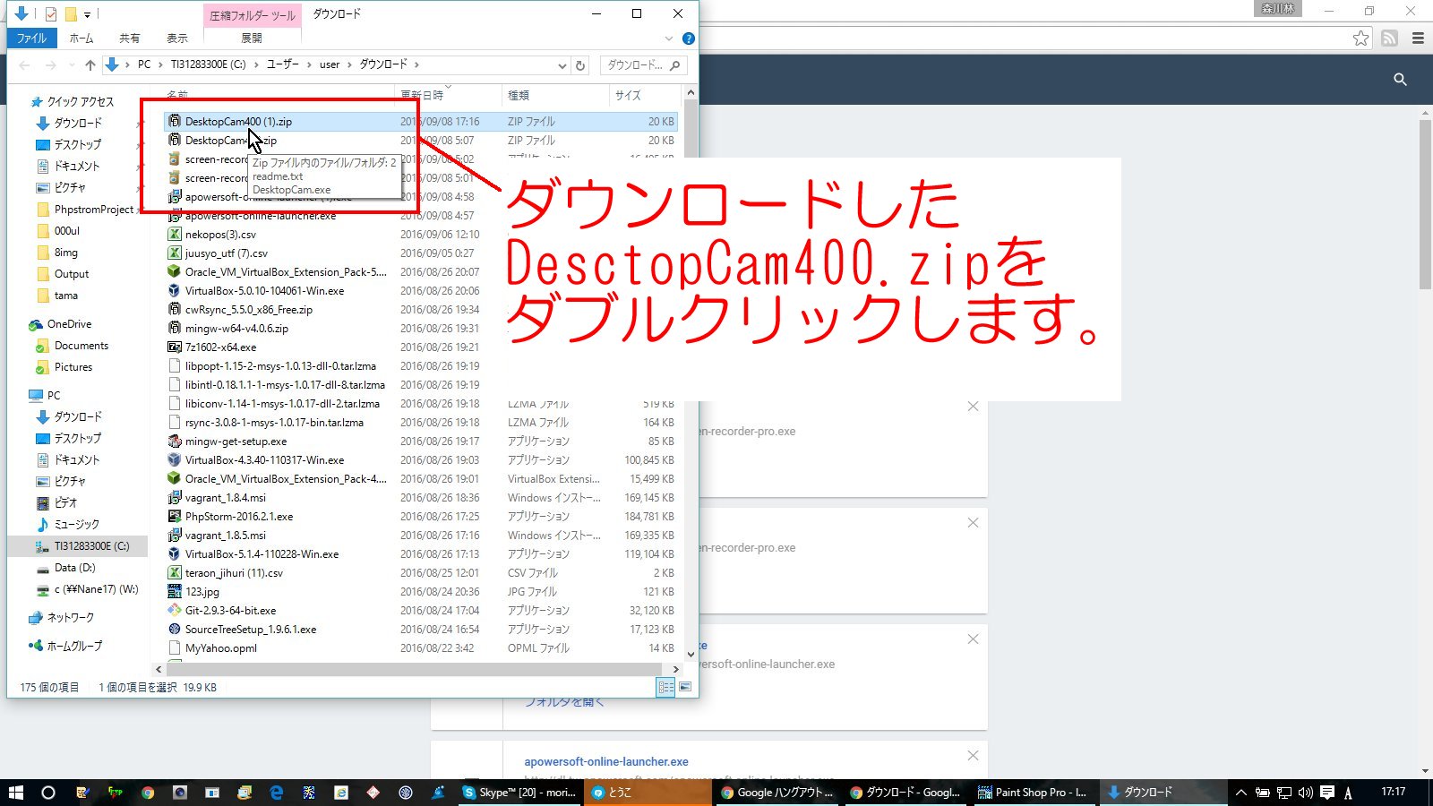The height and width of the screenshot is (806, 1433).
Task: Open the address bar history dropdown
Action: [x=562, y=65]
